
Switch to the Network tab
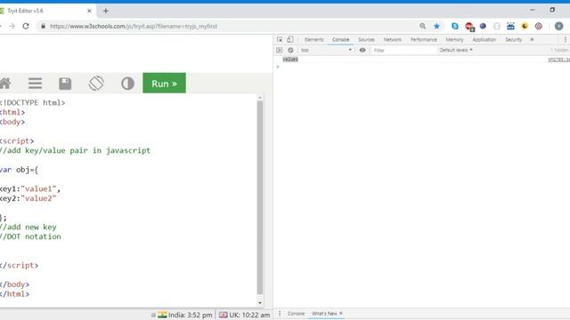[x=393, y=39]
